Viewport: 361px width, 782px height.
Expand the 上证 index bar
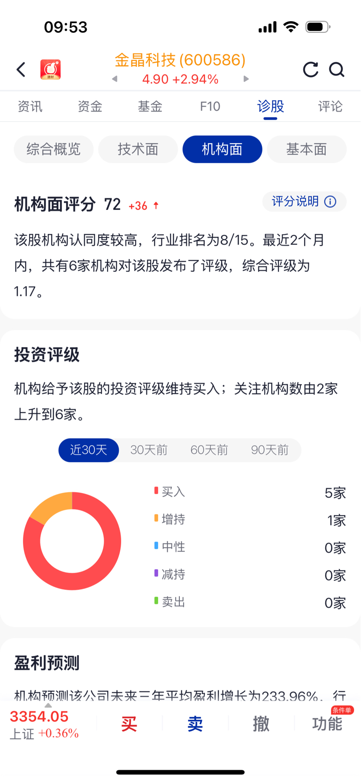point(44,724)
